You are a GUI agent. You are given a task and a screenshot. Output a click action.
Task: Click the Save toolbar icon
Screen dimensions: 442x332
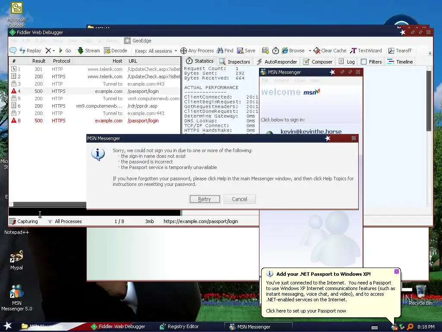(246, 51)
